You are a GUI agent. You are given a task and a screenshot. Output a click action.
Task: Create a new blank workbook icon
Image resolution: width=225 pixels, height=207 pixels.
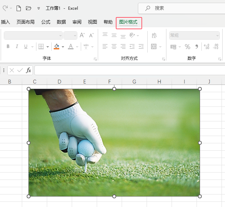19,8
